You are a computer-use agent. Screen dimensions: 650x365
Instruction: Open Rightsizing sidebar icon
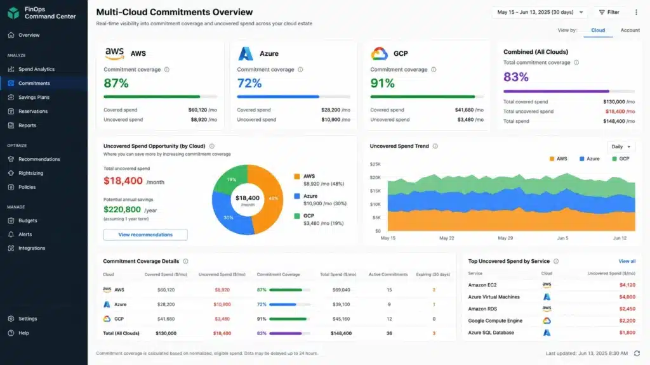coord(11,173)
